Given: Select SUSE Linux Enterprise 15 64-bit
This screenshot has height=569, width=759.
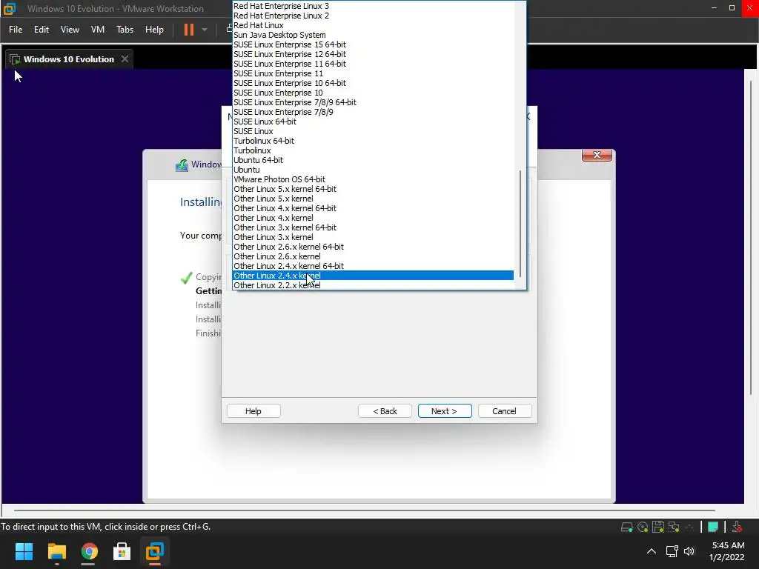Looking at the screenshot, I should coord(374,44).
